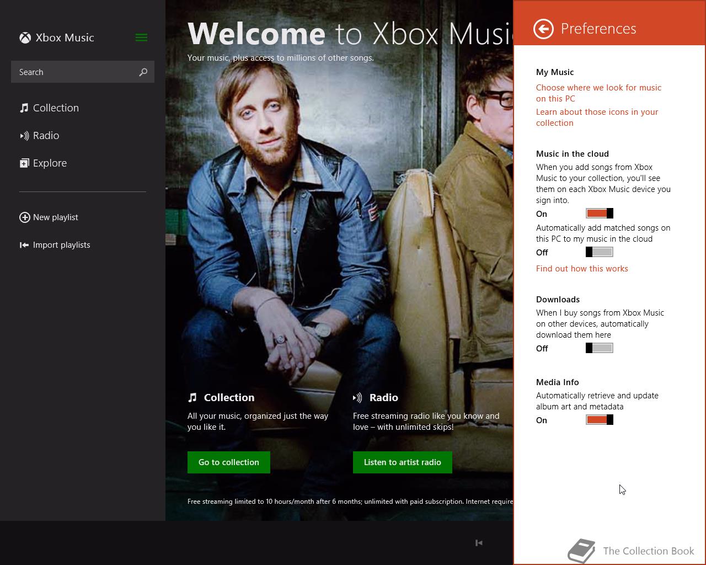Open Choose where we look for music link
Viewport: 706px width, 565px height.
coord(598,93)
